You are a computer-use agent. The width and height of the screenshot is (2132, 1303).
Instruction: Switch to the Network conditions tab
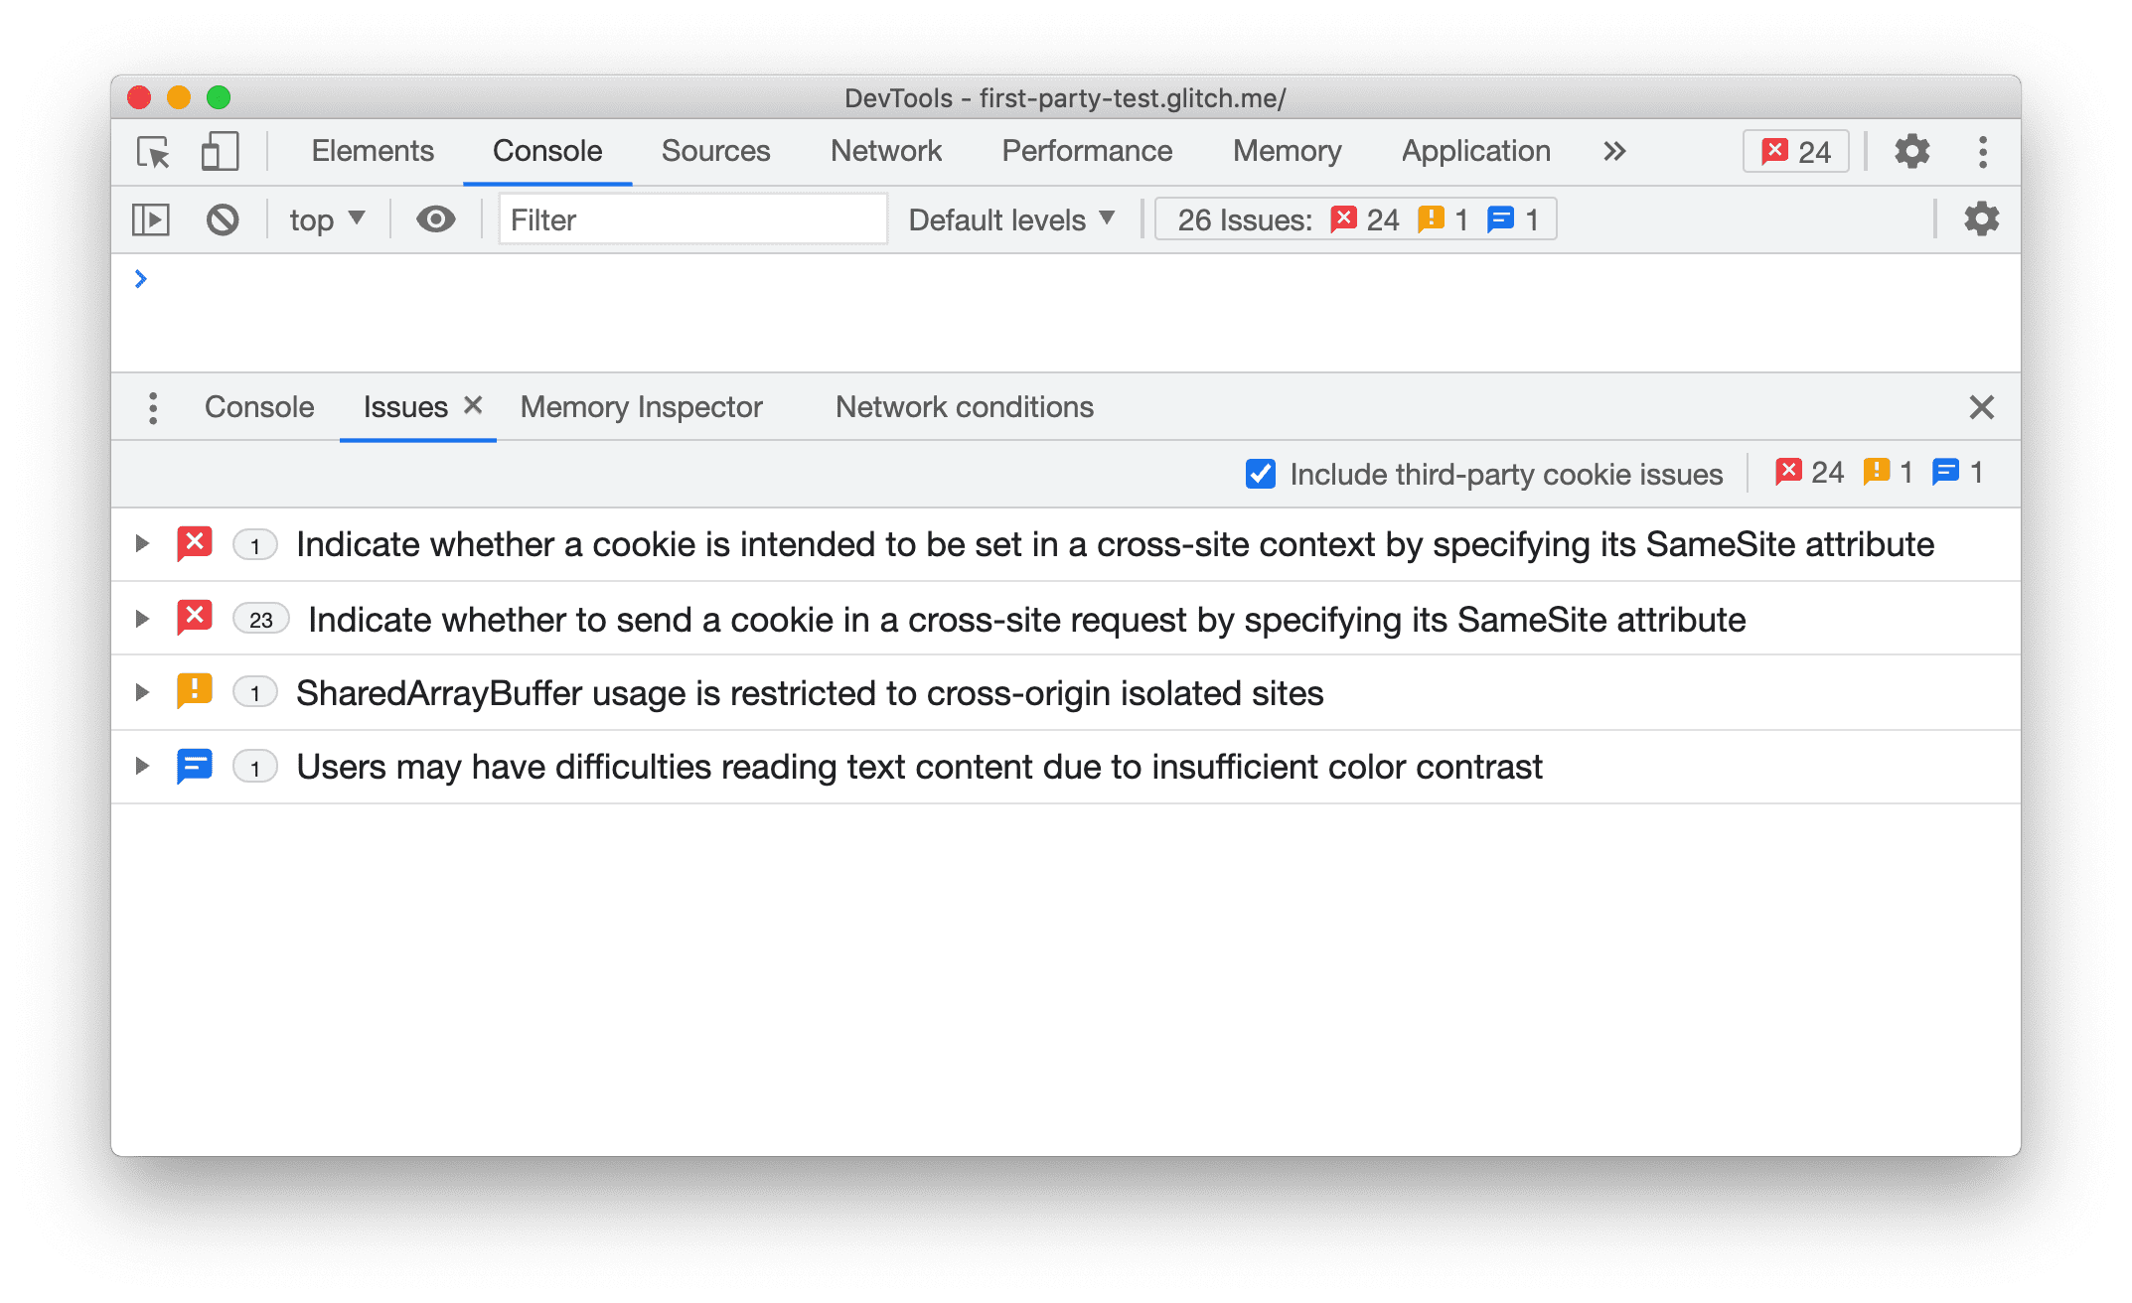click(x=964, y=405)
